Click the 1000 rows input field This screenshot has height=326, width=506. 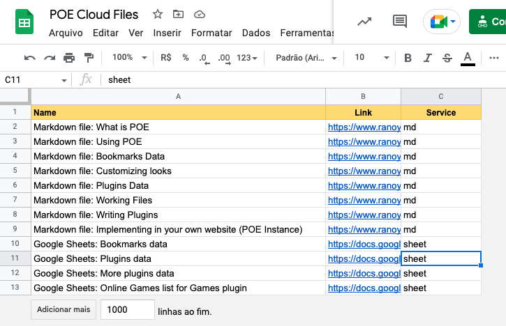(128, 309)
